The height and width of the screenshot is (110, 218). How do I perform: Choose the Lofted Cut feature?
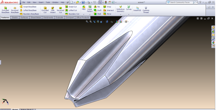[71, 10]
